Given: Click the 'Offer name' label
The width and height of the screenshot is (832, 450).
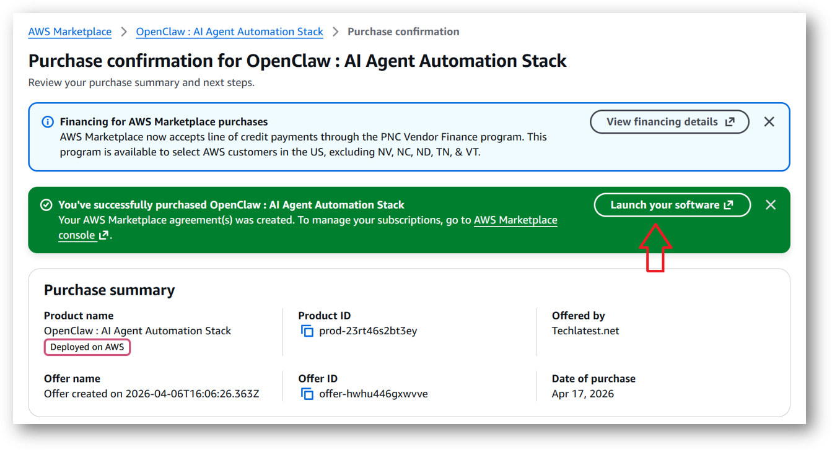Looking at the screenshot, I should click(x=72, y=379).
